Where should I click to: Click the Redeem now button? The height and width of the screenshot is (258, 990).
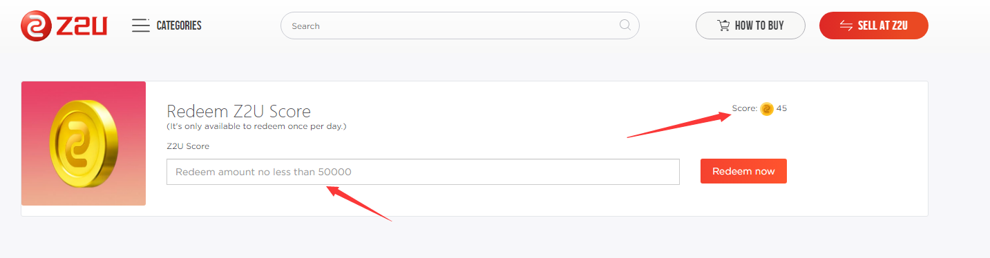coord(743,171)
